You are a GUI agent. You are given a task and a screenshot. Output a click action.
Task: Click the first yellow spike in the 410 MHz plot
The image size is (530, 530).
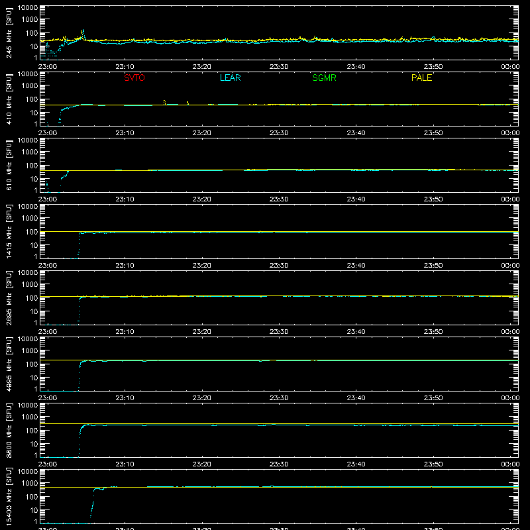[164, 103]
